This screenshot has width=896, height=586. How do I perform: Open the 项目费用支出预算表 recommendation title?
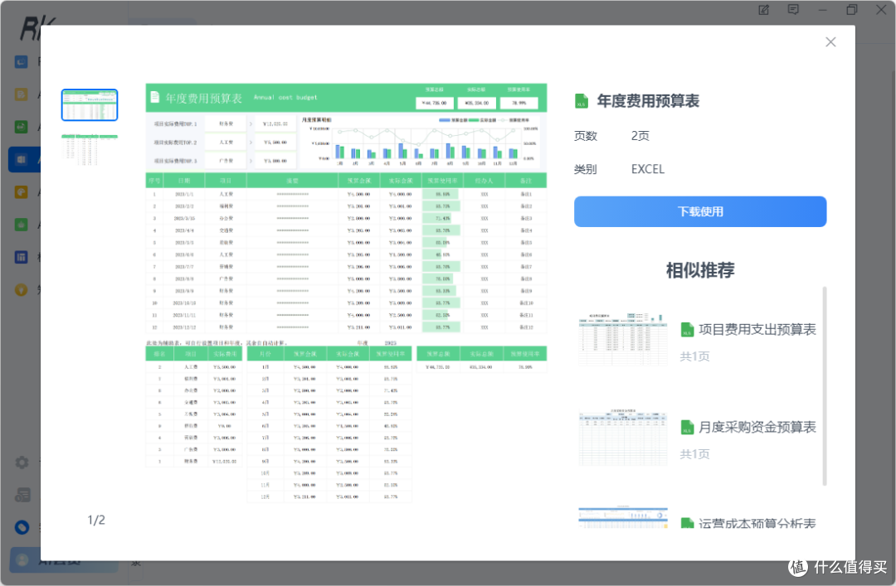coord(757,330)
